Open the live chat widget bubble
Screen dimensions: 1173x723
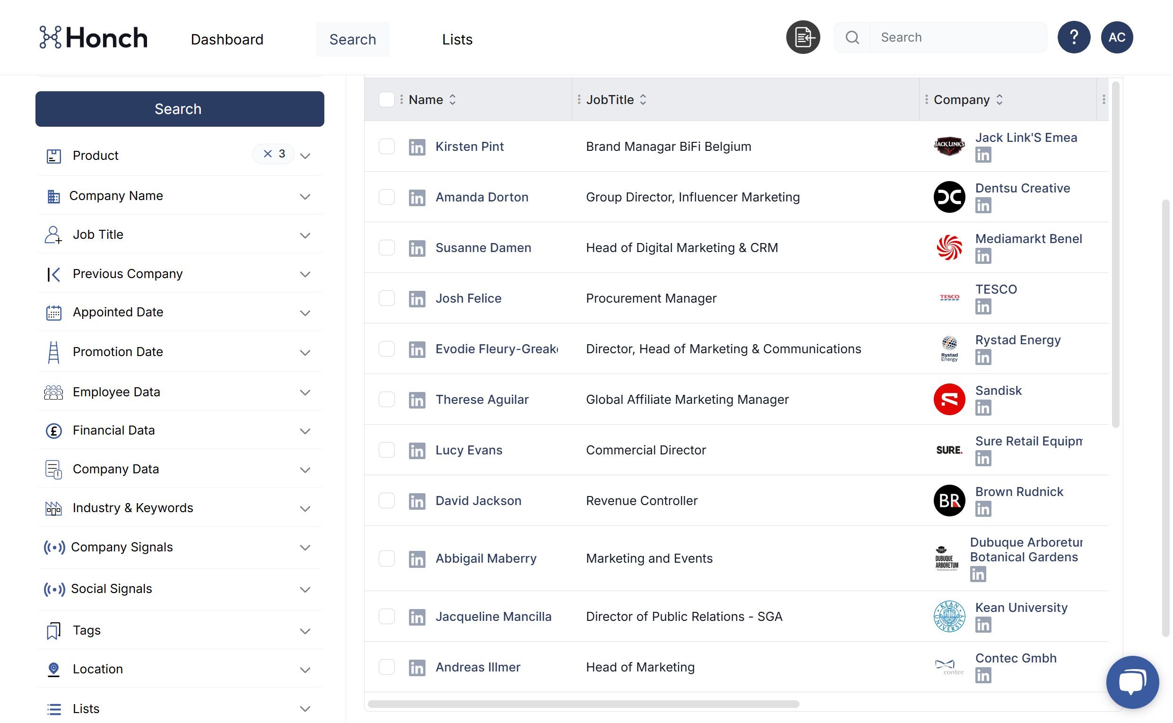click(1132, 682)
